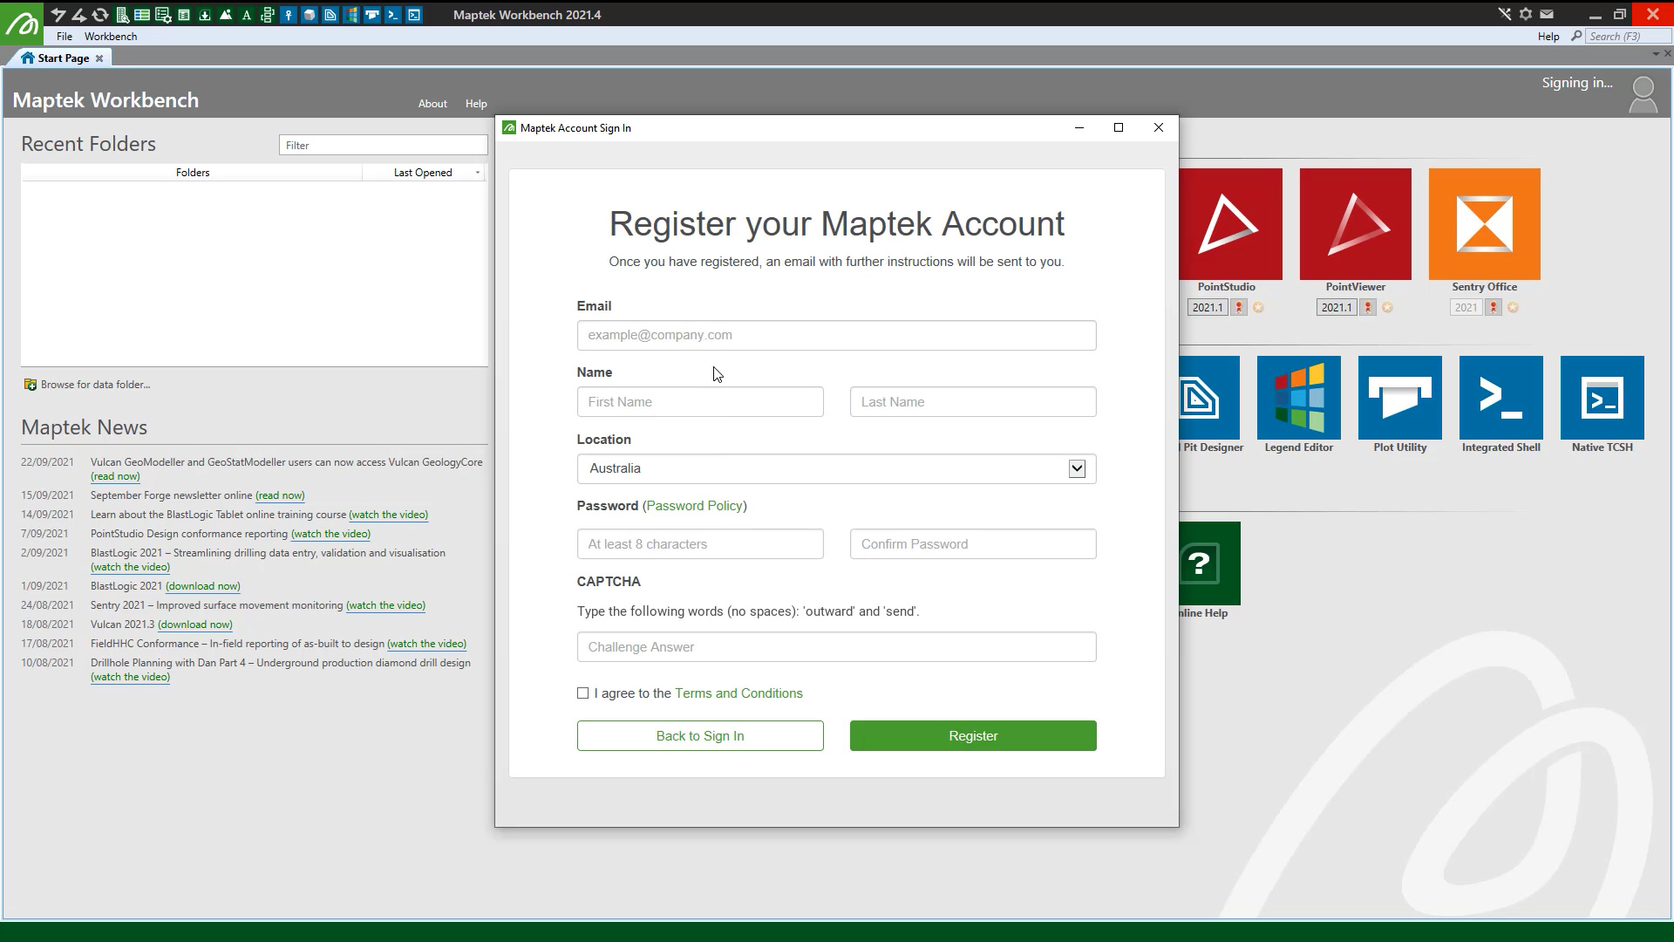Open the Location dropdown showing Australia
Screen dimensions: 1674x942
(x=836, y=468)
